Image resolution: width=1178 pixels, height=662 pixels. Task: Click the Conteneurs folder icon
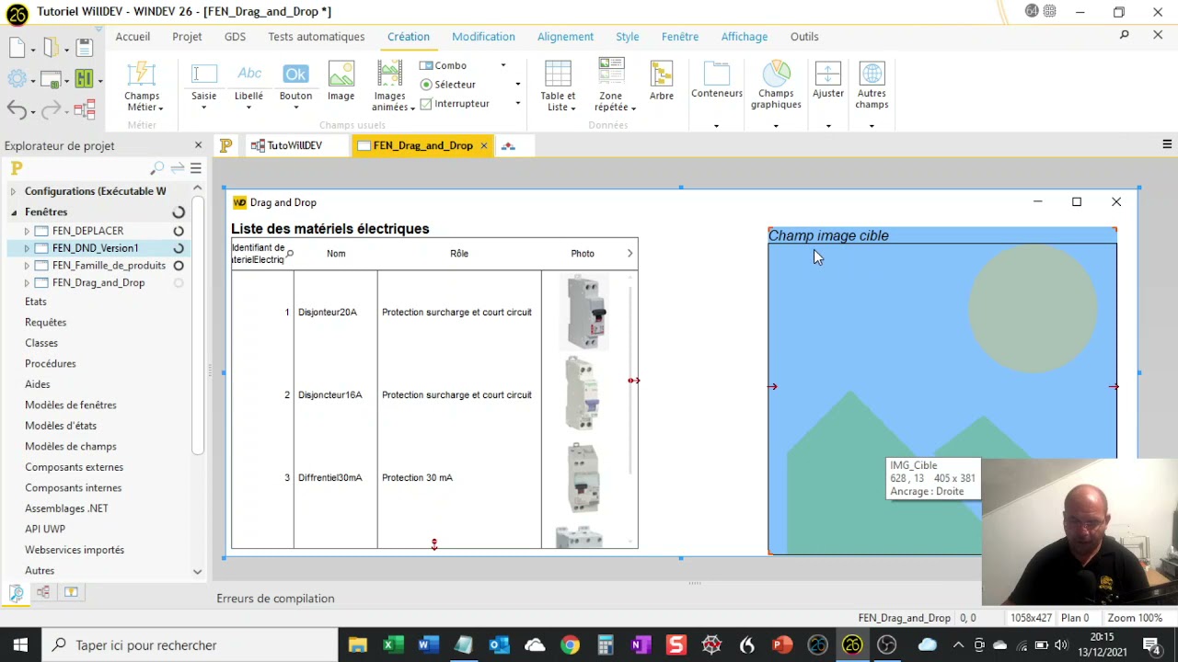pos(716,74)
